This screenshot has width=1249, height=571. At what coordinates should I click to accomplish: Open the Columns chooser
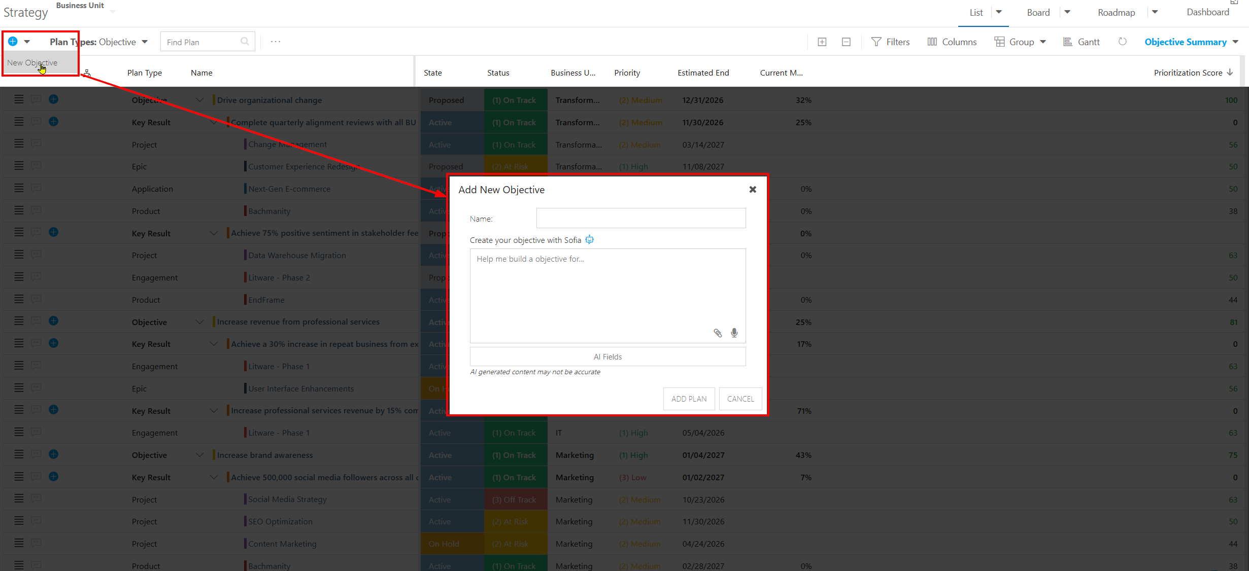click(x=952, y=42)
